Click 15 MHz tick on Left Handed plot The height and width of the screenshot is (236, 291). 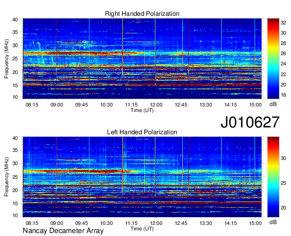pyautogui.click(x=15, y=204)
